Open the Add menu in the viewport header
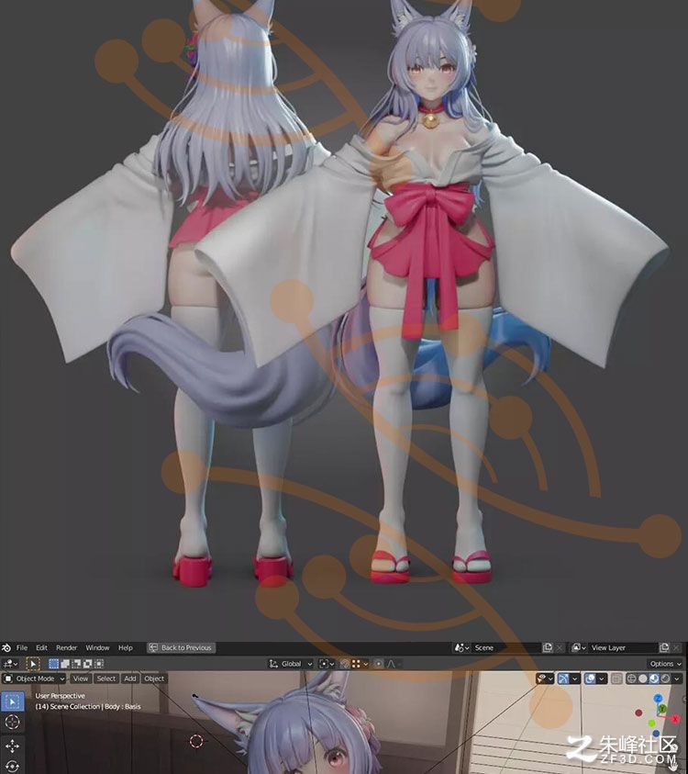The image size is (688, 774). coord(130,679)
